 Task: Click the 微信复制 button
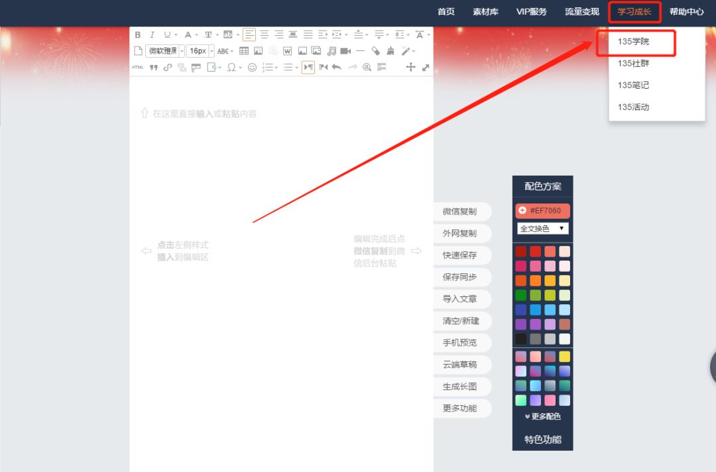[461, 211]
